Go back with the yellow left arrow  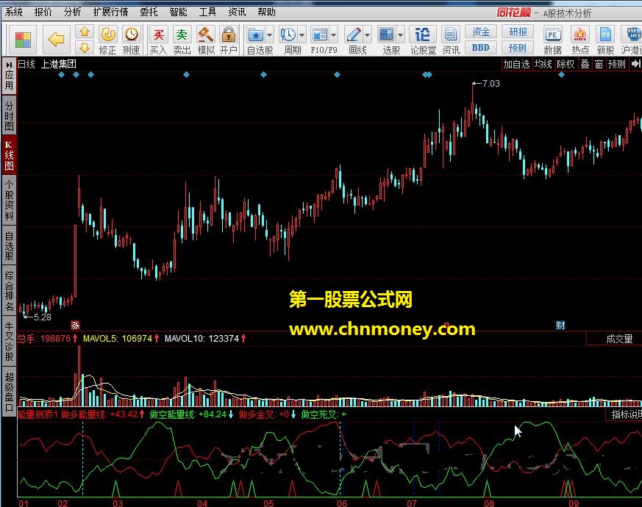tap(56, 40)
